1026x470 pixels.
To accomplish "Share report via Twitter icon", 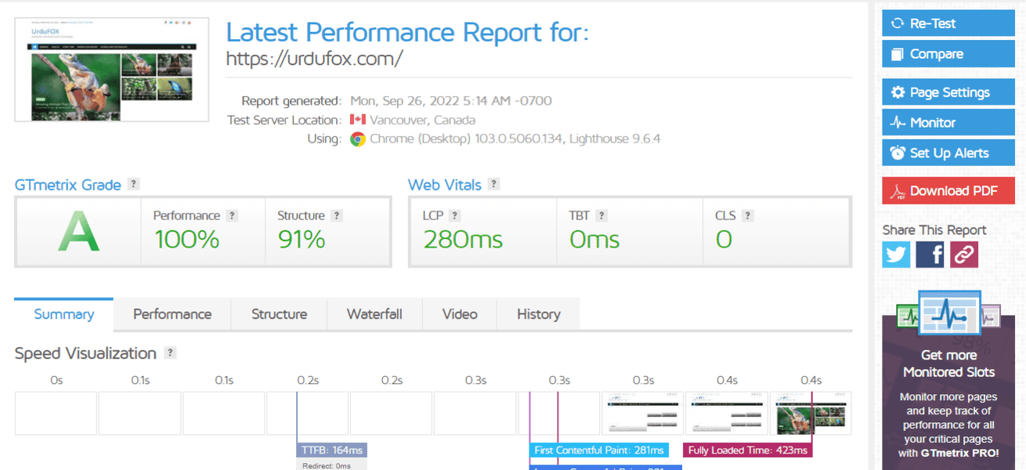I will (x=896, y=255).
